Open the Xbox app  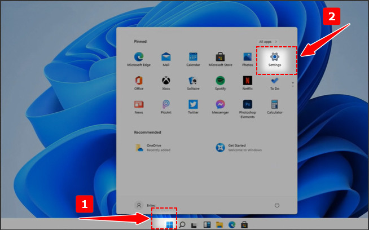pyautogui.click(x=166, y=83)
